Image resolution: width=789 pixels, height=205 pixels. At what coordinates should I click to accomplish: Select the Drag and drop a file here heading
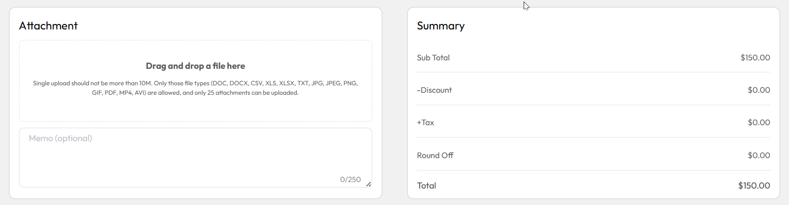[195, 66]
